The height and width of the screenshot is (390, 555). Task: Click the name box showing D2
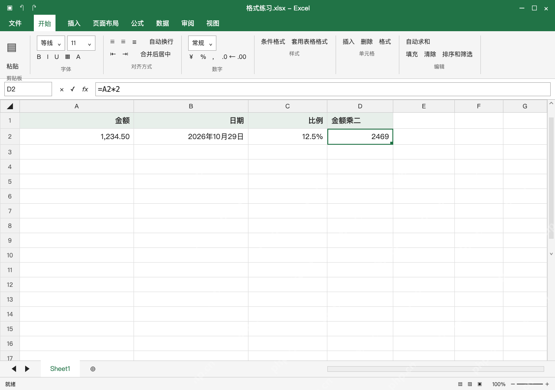point(28,89)
